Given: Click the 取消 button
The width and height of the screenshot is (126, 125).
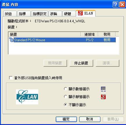Looking at the screenshot, I should click(x=90, y=119).
